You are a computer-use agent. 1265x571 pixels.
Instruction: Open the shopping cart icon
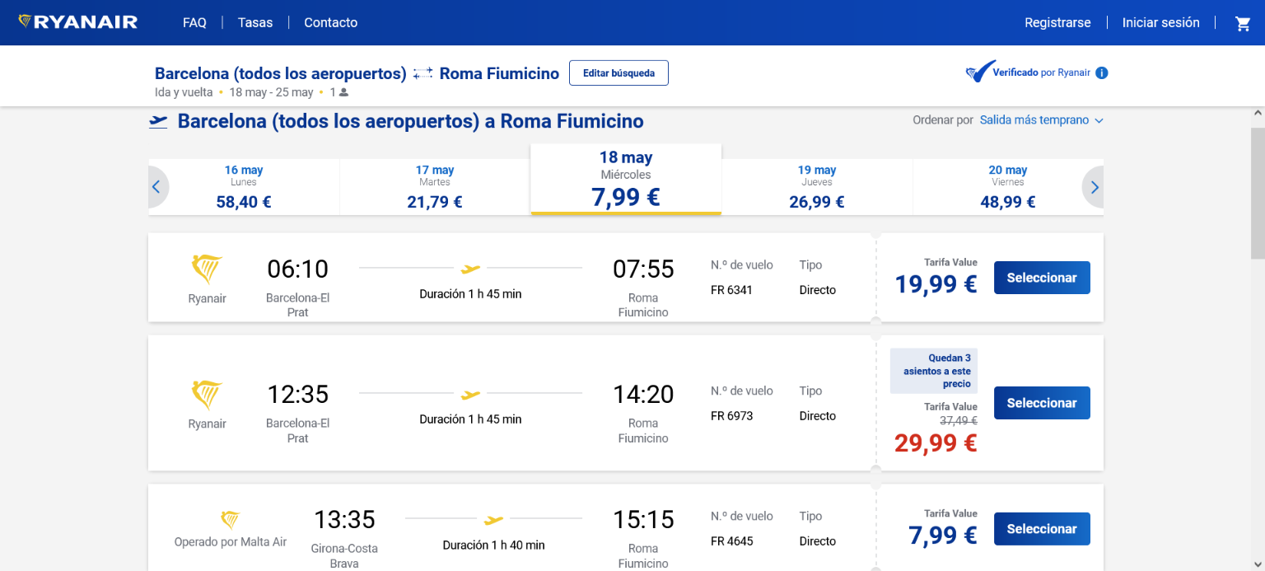pyautogui.click(x=1243, y=24)
